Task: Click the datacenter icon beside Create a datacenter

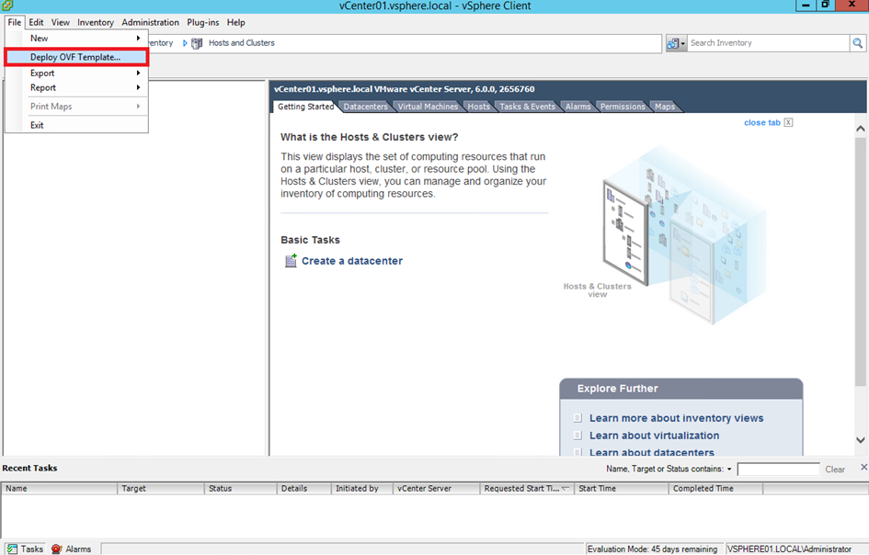Action: [x=291, y=260]
